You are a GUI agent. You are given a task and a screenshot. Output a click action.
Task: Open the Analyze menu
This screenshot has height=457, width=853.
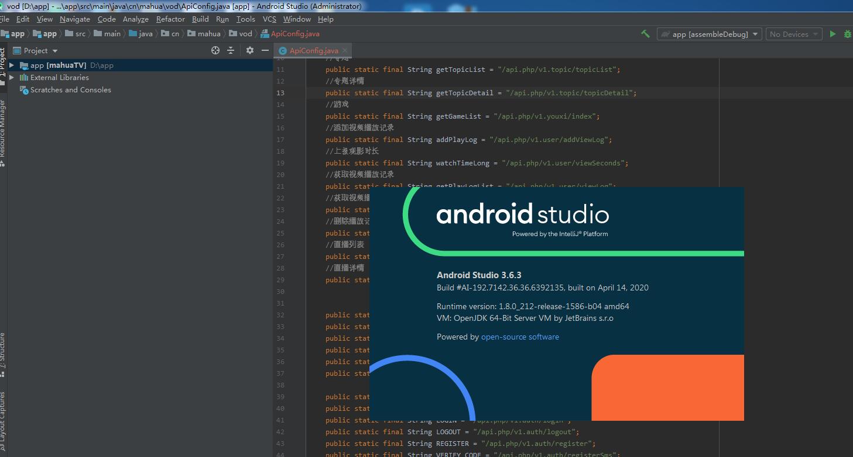pos(136,19)
